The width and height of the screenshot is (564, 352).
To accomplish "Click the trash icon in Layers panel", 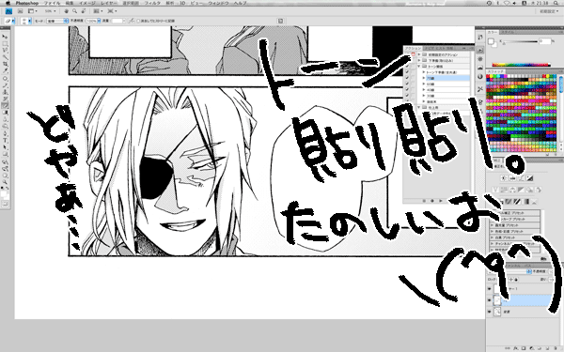I will [556, 348].
